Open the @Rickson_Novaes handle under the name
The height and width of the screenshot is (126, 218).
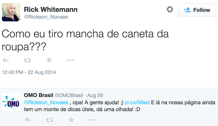coord(46,17)
